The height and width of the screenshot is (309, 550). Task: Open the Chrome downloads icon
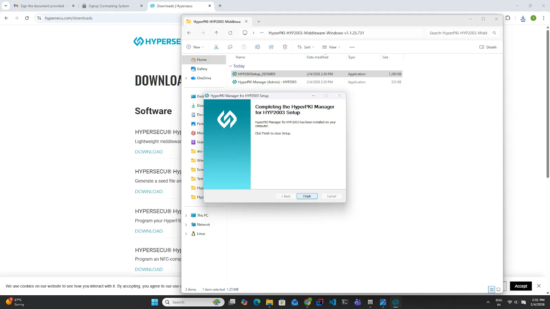click(523, 18)
